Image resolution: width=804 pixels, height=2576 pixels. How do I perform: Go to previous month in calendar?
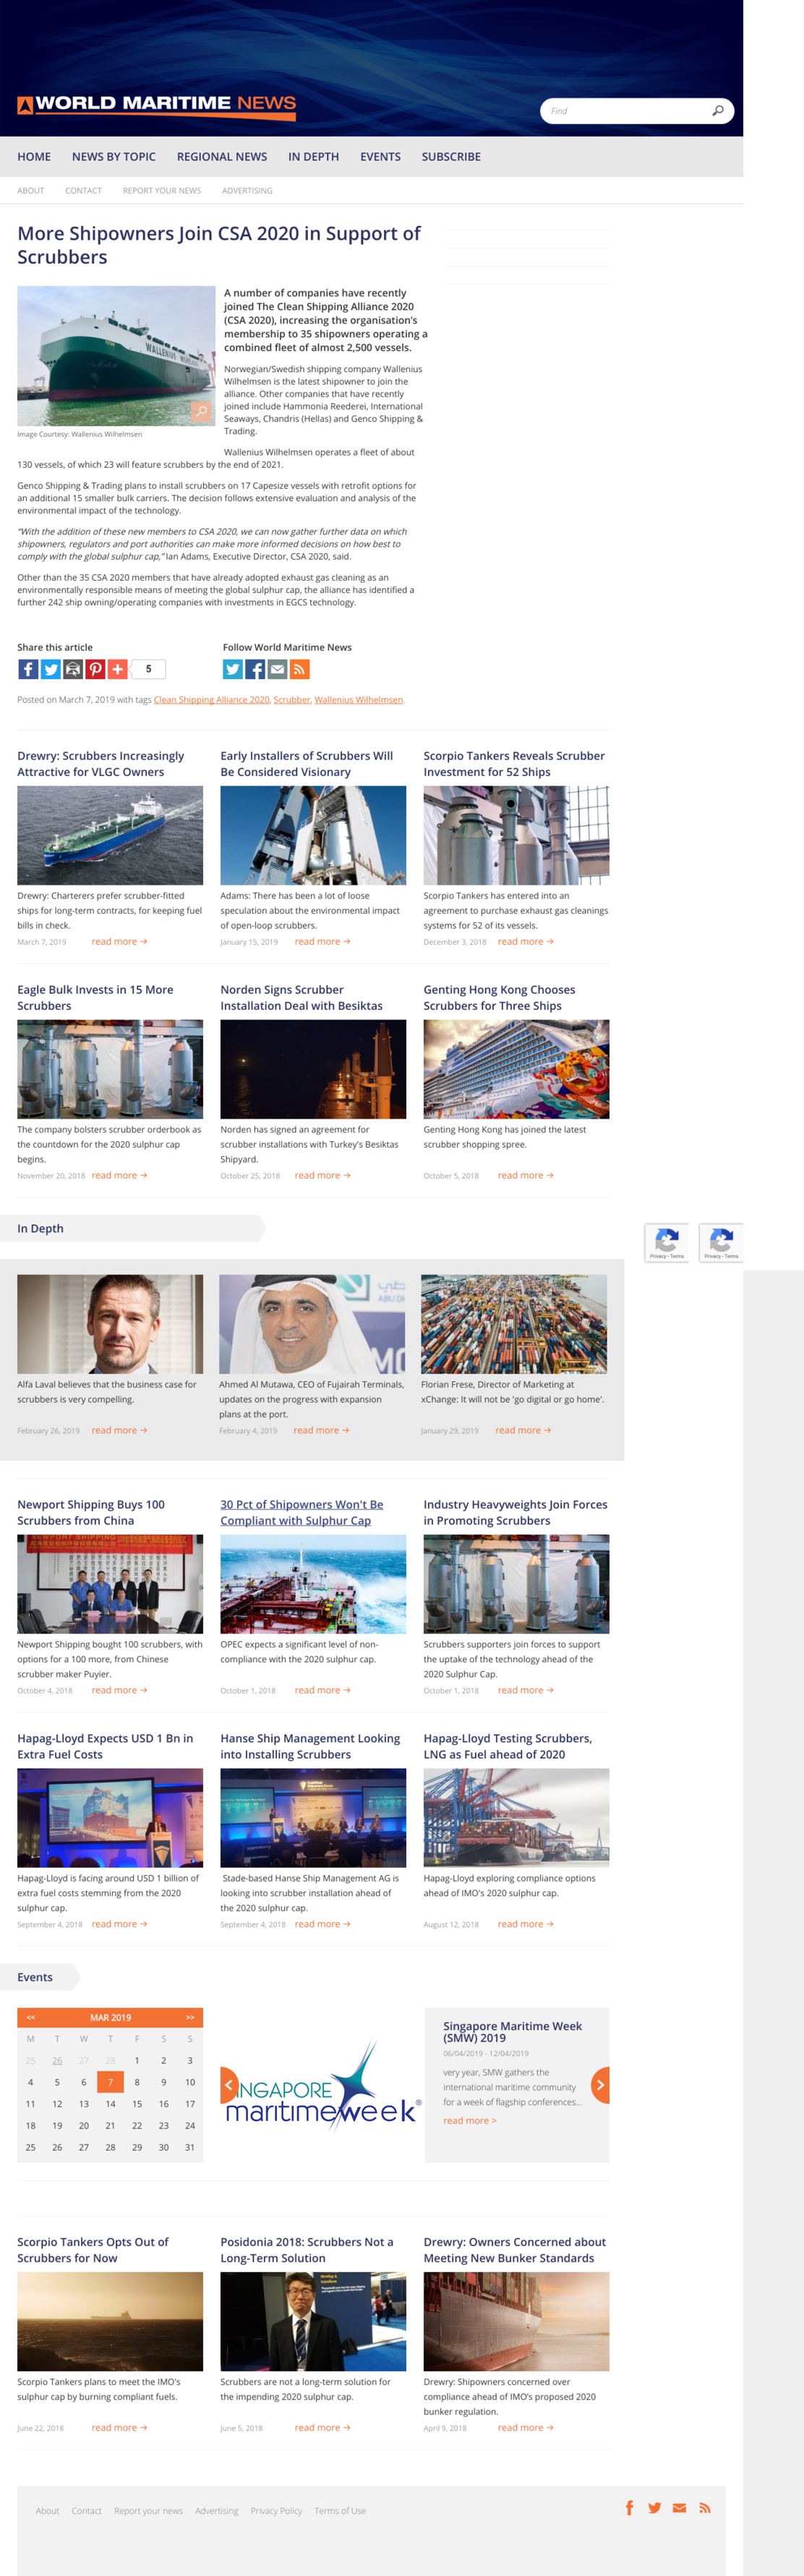31,2018
